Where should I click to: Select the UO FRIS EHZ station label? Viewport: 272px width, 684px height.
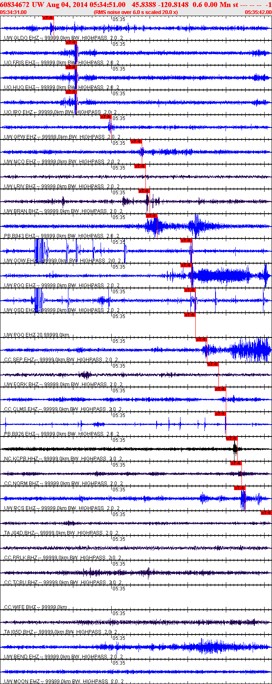pyautogui.click(x=62, y=63)
